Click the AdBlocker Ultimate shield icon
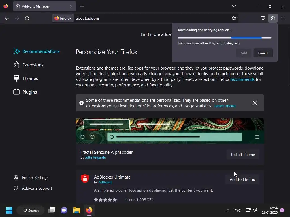Image resolution: width=290 pixels, height=217 pixels. [x=85, y=179]
